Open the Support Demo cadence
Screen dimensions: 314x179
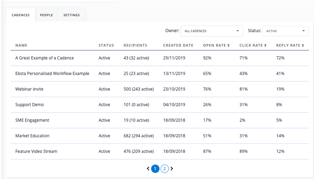29,105
